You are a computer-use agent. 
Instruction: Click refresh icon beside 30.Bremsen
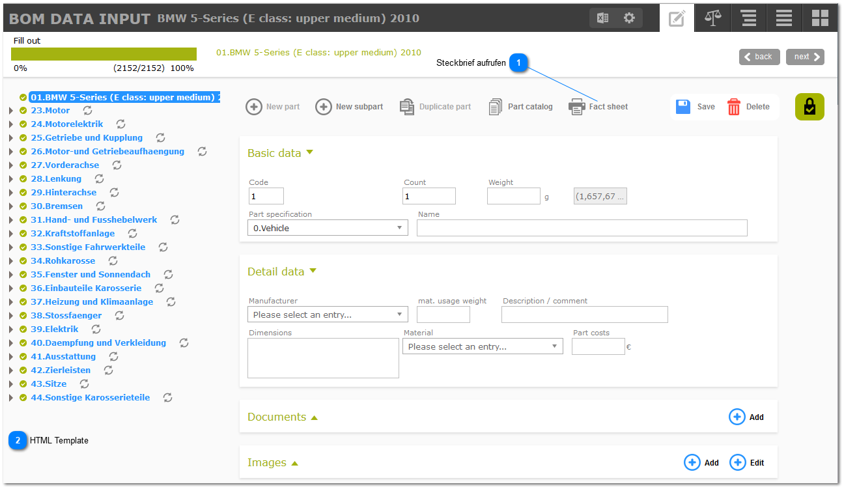pyautogui.click(x=101, y=206)
